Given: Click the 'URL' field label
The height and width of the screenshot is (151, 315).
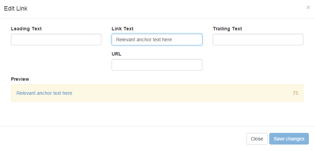Looking at the screenshot, I should click(116, 54).
